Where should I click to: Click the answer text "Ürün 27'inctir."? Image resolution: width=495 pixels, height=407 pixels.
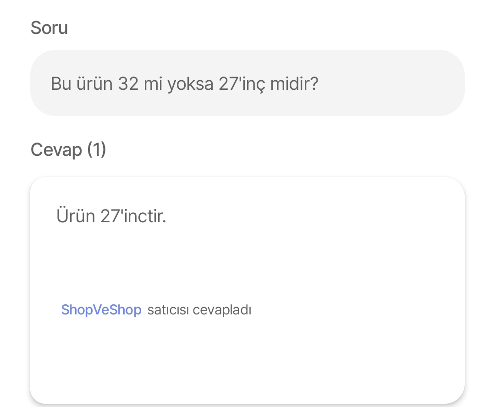(111, 215)
